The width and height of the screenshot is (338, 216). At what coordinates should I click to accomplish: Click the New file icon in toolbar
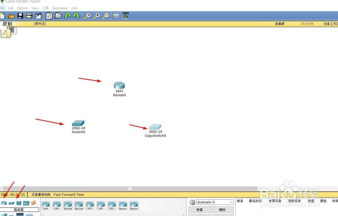(x=2, y=16)
